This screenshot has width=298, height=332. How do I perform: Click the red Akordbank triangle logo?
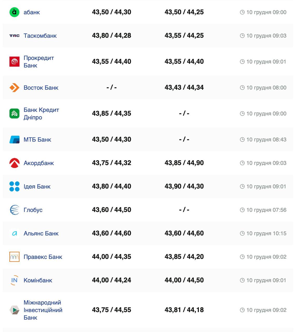coord(14,163)
